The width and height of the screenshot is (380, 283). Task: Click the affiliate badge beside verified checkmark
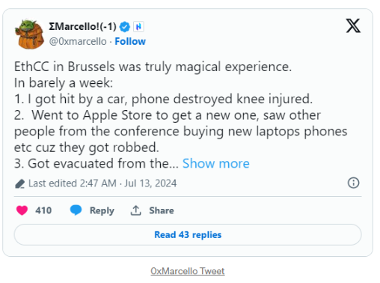point(138,27)
